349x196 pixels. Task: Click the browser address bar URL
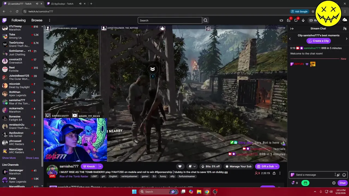coord(41,11)
